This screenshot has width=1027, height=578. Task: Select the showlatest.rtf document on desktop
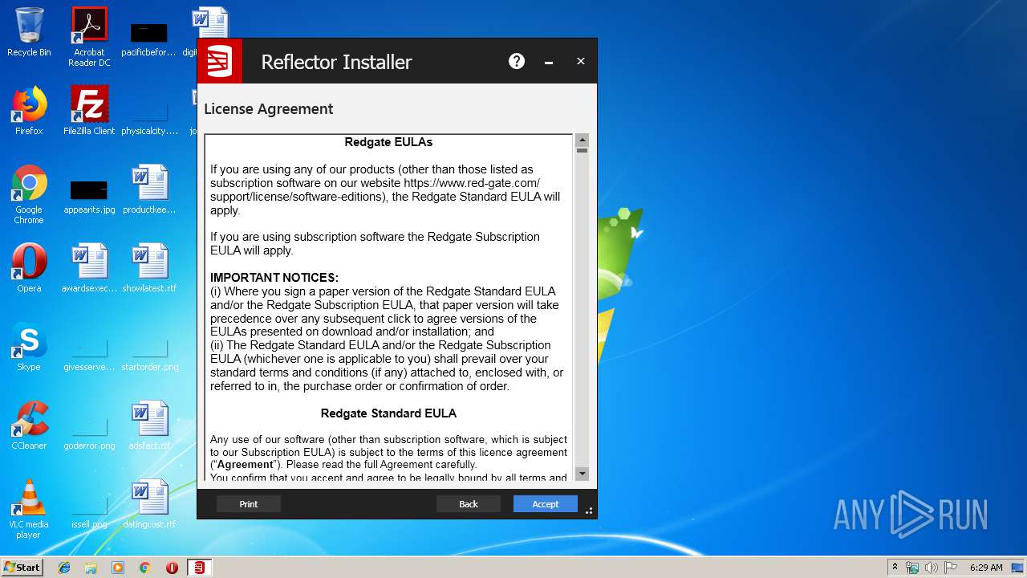pyautogui.click(x=149, y=268)
